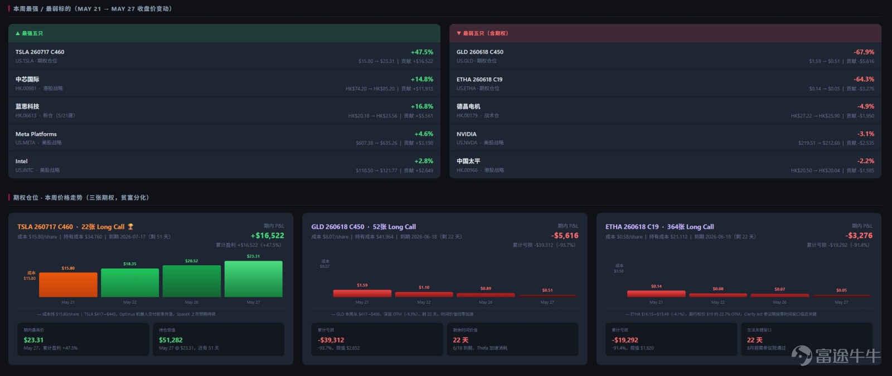Click the GLD chart red bar labeled $1.59
Image resolution: width=892 pixels, height=376 pixels.
(x=362, y=293)
